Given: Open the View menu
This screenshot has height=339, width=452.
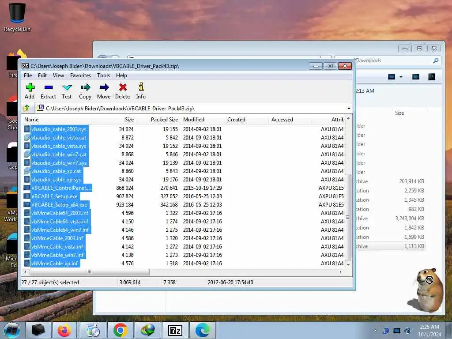Looking at the screenshot, I should pos(59,75).
